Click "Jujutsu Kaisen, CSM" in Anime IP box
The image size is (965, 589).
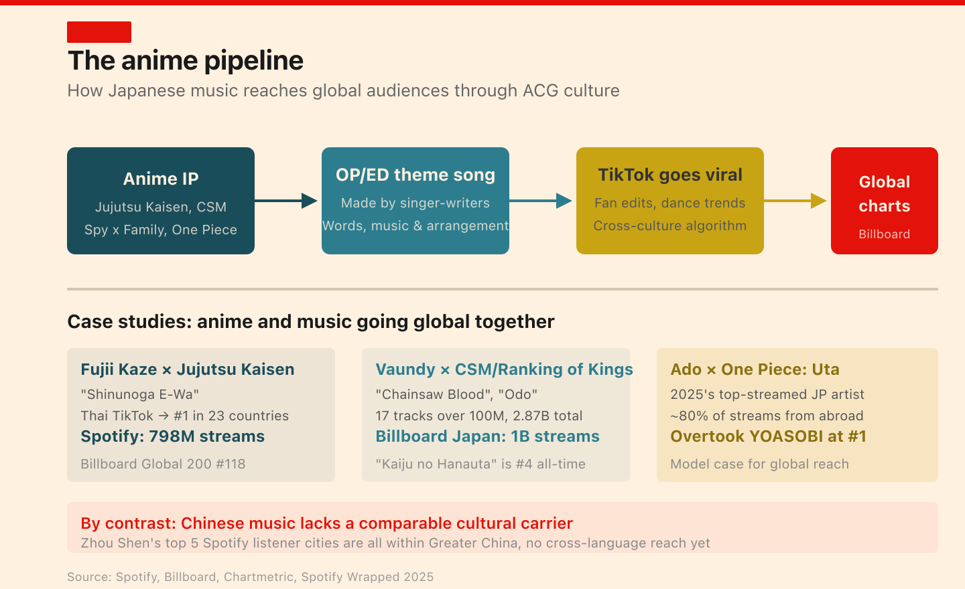161,207
